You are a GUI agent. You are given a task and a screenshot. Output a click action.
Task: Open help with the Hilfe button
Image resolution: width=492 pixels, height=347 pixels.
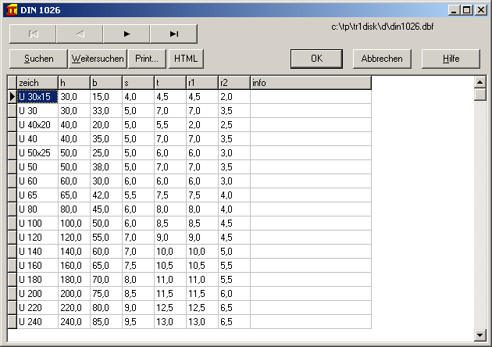coord(451,59)
